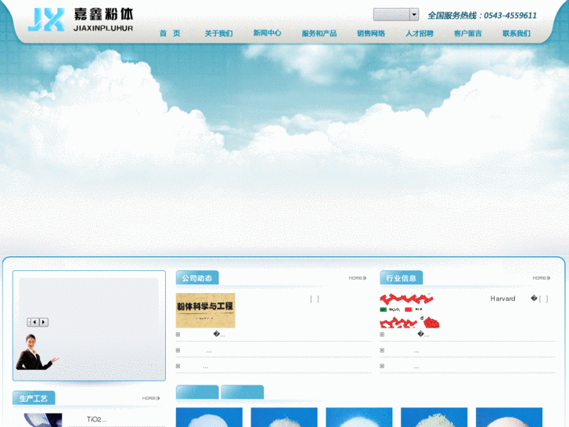This screenshot has height=427, width=569.
Task: Open the 联系我们 menu item
Action: tap(517, 34)
